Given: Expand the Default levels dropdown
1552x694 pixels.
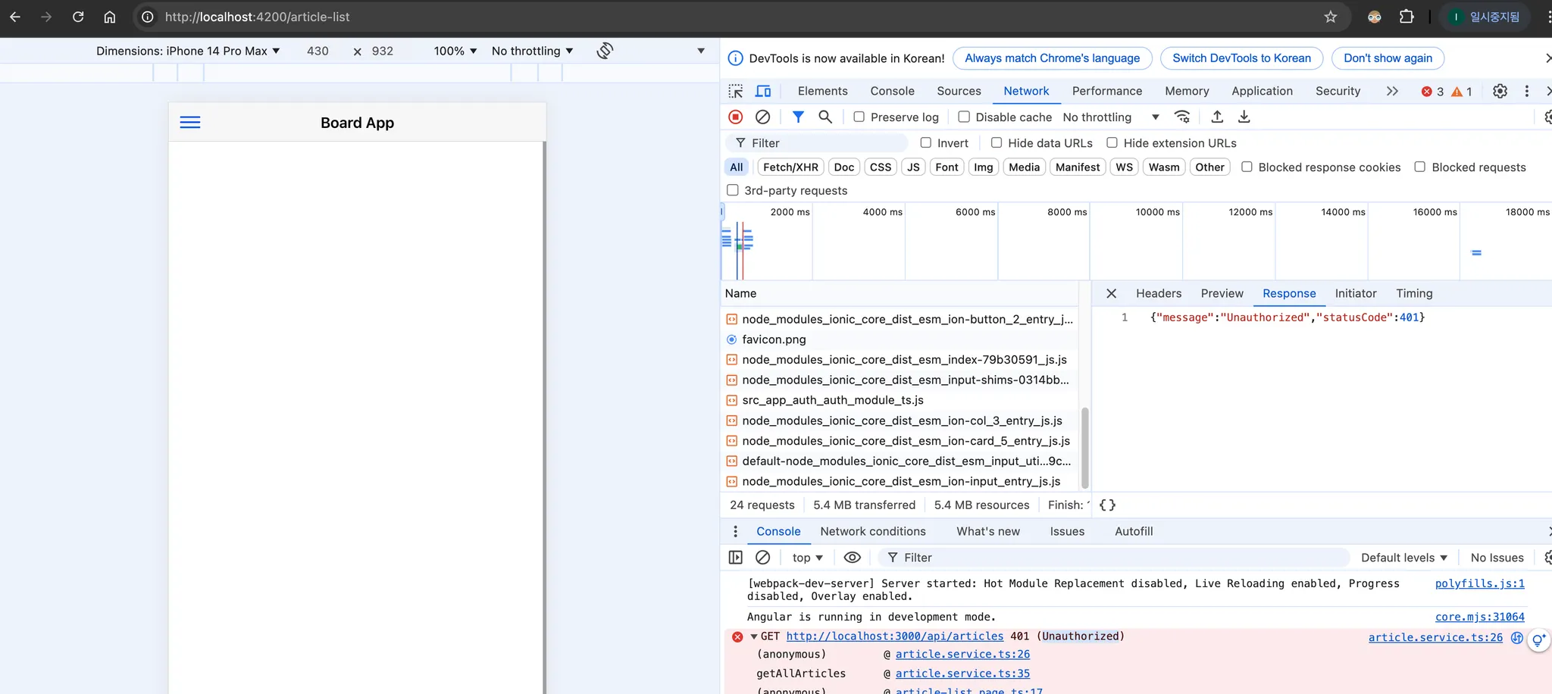Looking at the screenshot, I should pyautogui.click(x=1403, y=558).
